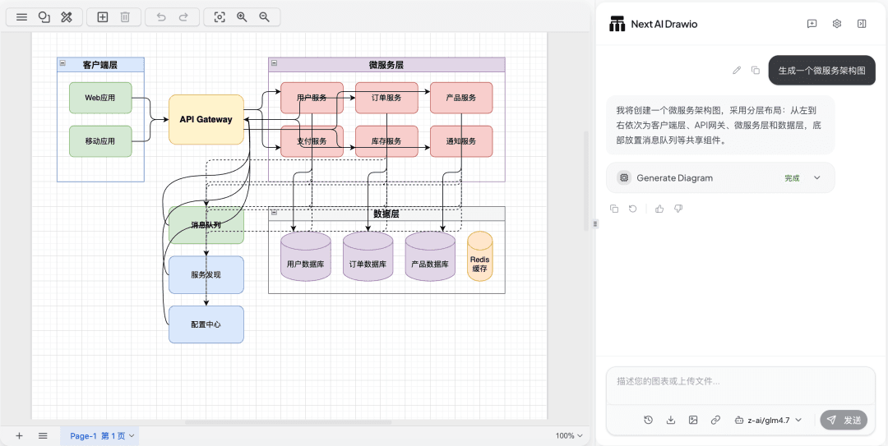Collapse the 数据层 container
The image size is (888, 446).
click(274, 213)
